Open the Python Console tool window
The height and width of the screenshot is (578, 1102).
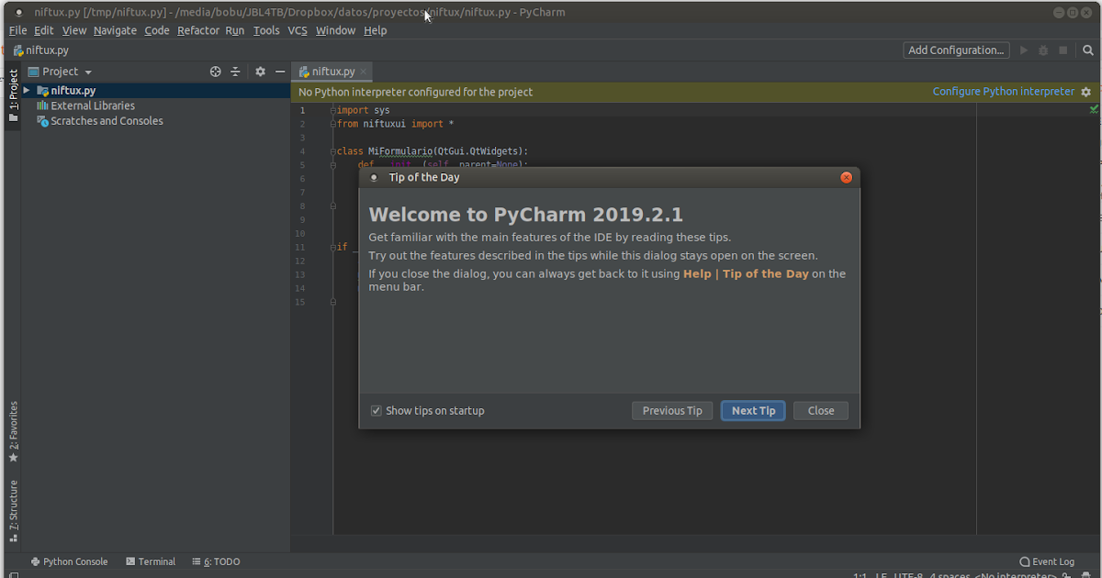(70, 561)
